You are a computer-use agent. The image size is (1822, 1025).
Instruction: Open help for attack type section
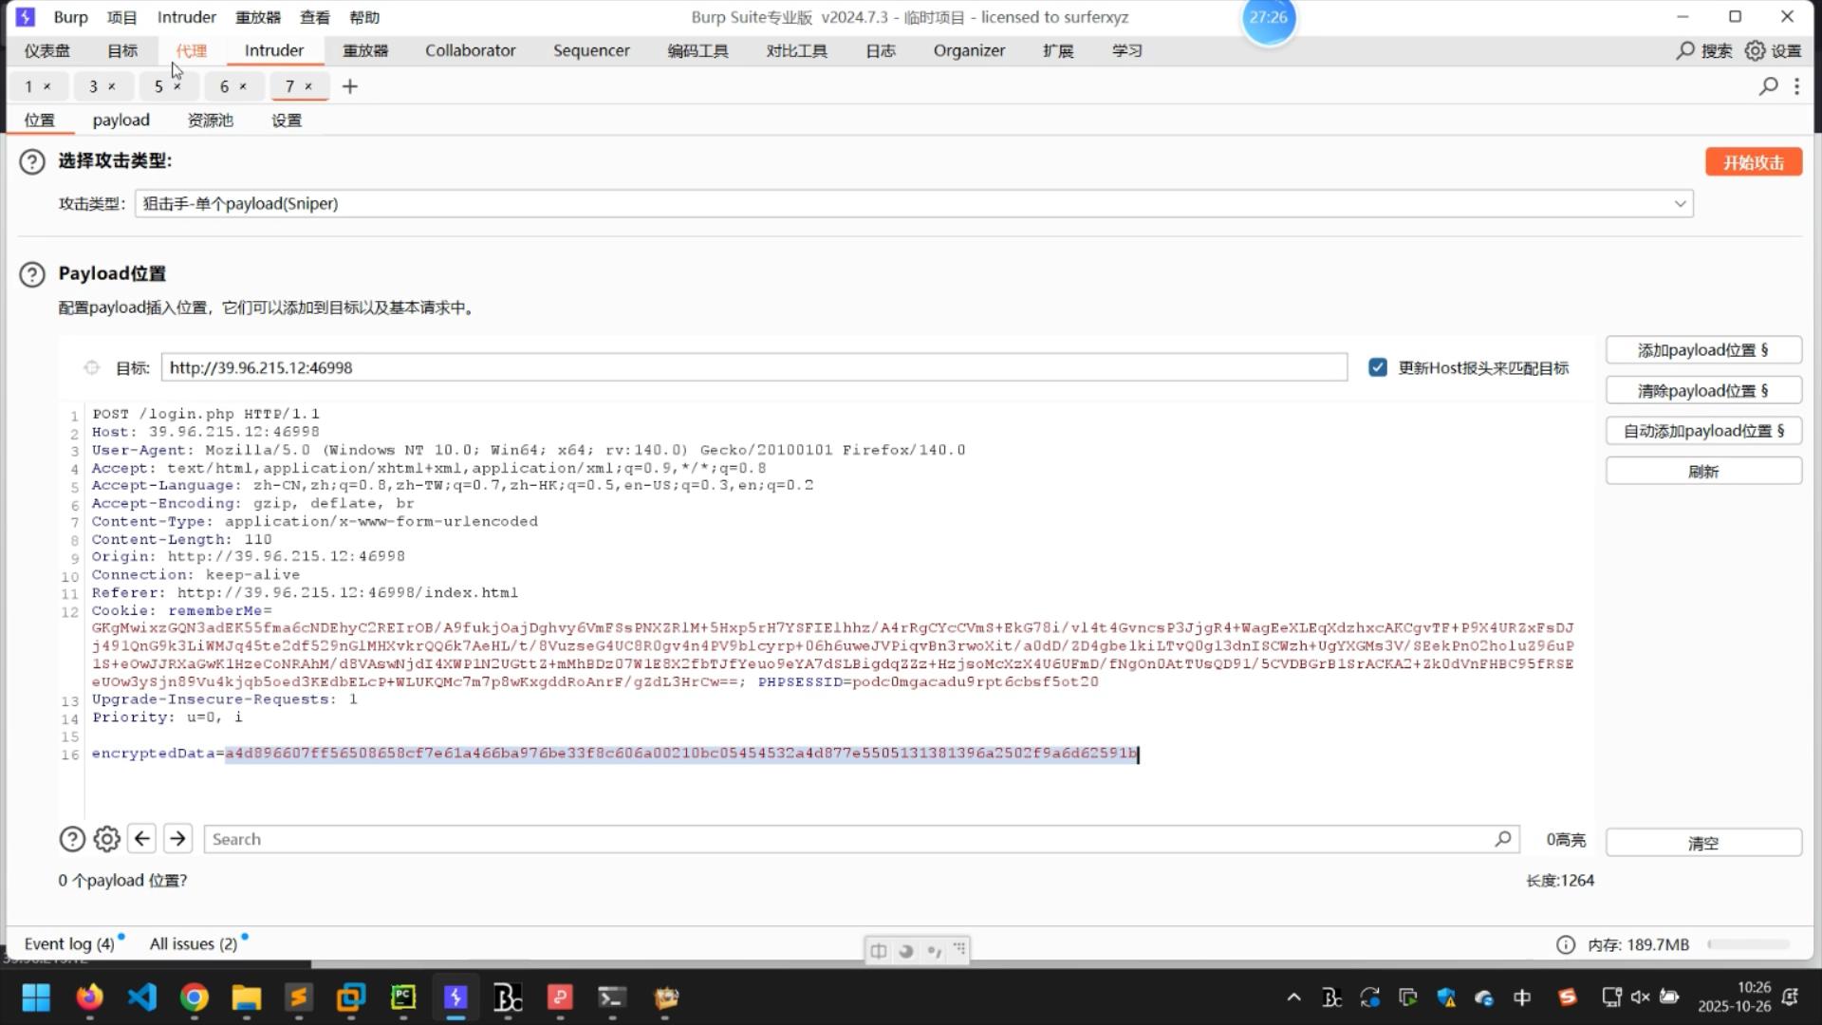point(32,161)
